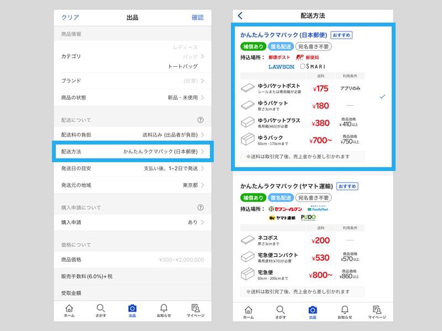Image resolution: width=442 pixels, height=331 pixels.
Task: Click the ¥800~ shipping price
Action: tap(320, 275)
